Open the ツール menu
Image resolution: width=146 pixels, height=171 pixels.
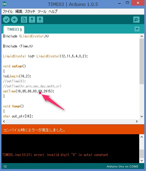(x=42, y=11)
